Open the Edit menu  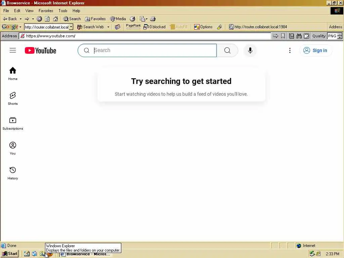click(x=17, y=11)
